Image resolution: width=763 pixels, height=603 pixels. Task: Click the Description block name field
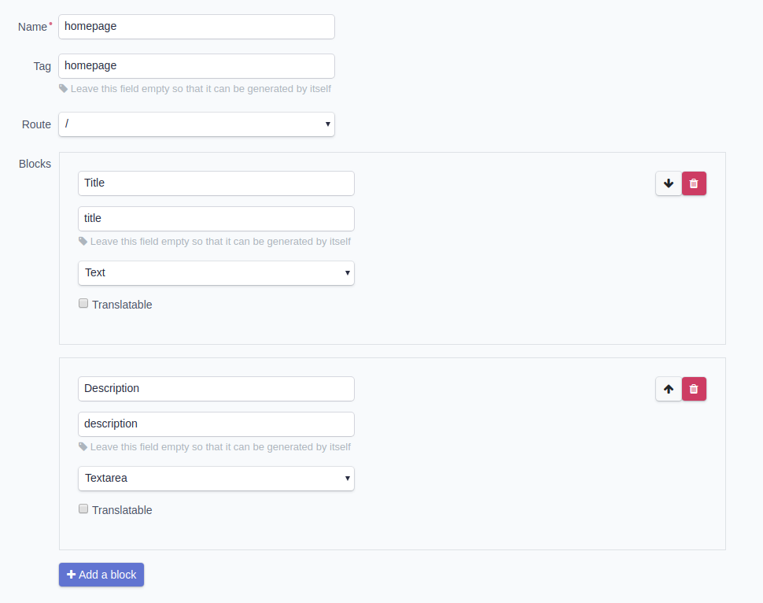coord(216,389)
